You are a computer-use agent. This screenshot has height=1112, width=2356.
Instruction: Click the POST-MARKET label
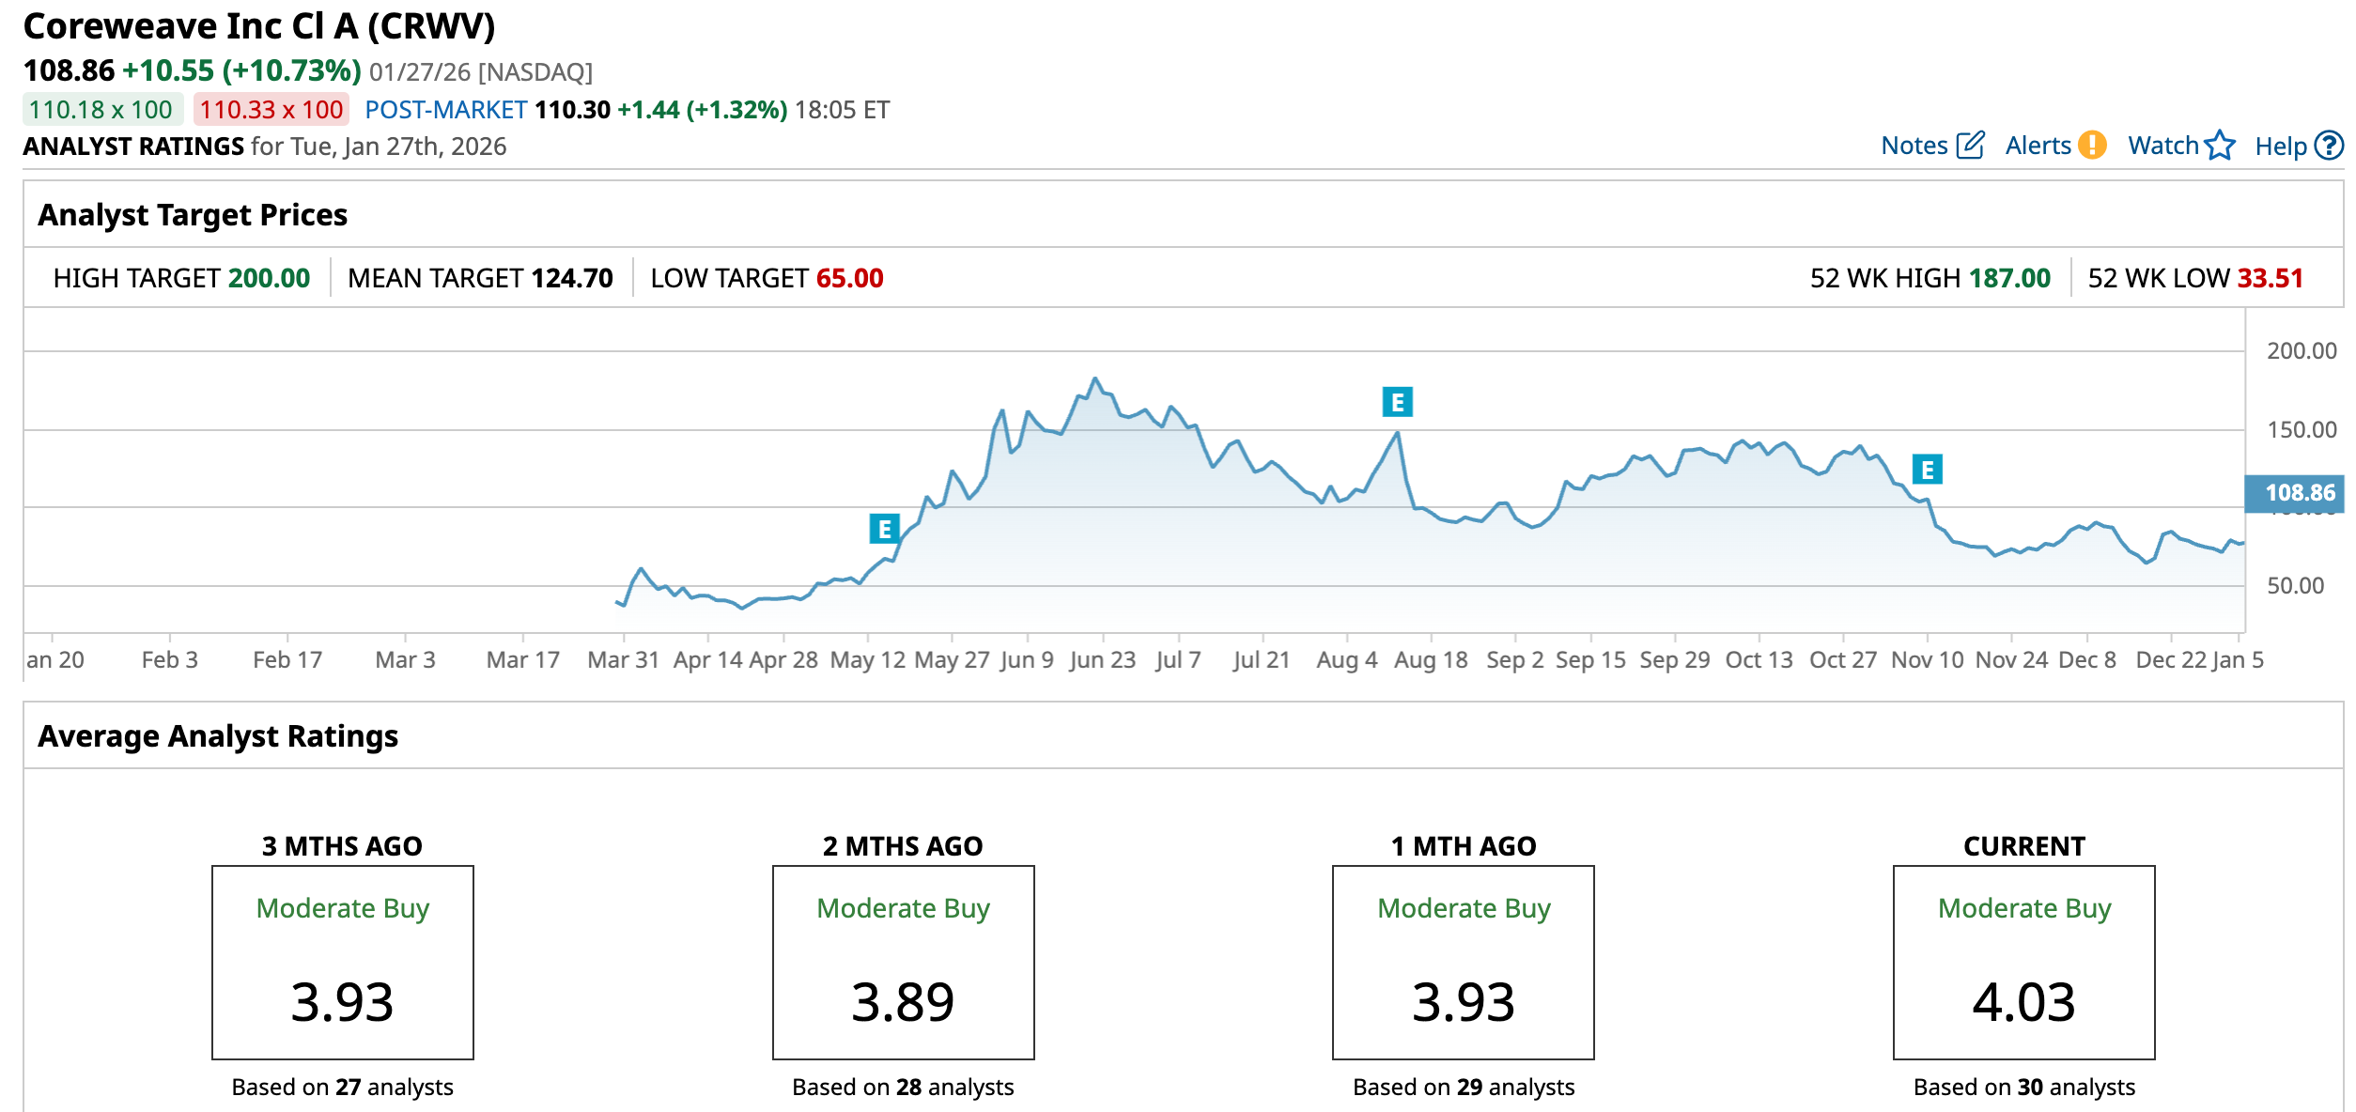click(445, 110)
